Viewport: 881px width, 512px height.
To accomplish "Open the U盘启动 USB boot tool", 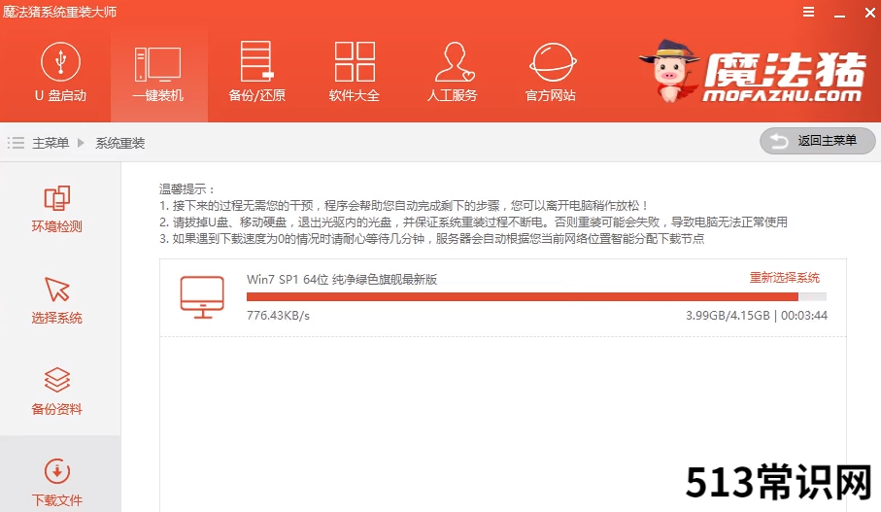I will pyautogui.click(x=60, y=73).
